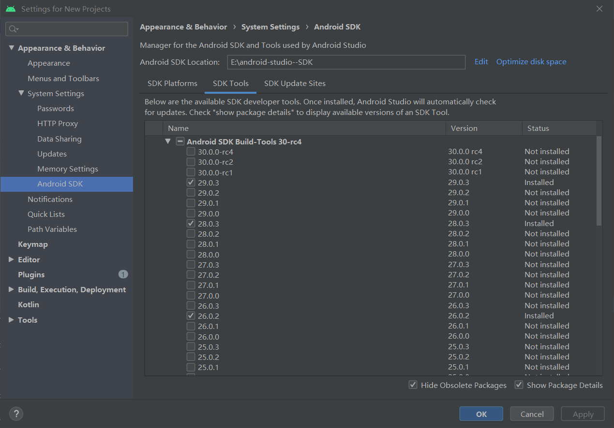The width and height of the screenshot is (614, 428).
Task: Expand Build, Execution, Deployment arrow
Action: [x=11, y=289]
